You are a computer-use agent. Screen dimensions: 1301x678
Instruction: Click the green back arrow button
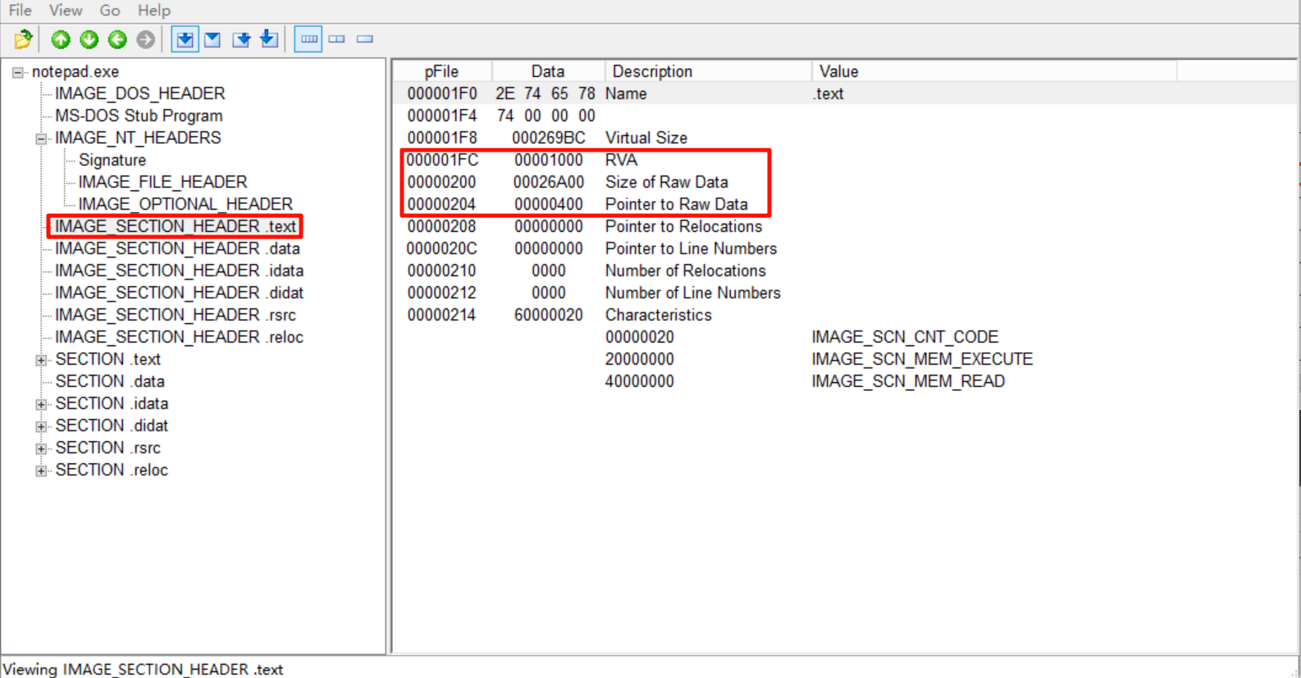[117, 39]
